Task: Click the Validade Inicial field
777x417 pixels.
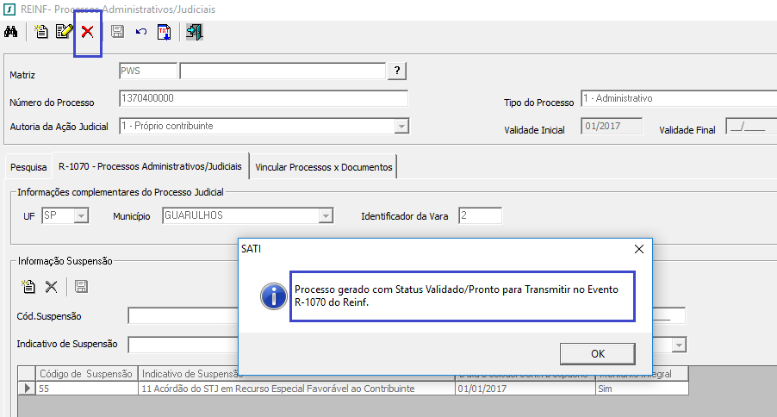Action: tap(612, 126)
